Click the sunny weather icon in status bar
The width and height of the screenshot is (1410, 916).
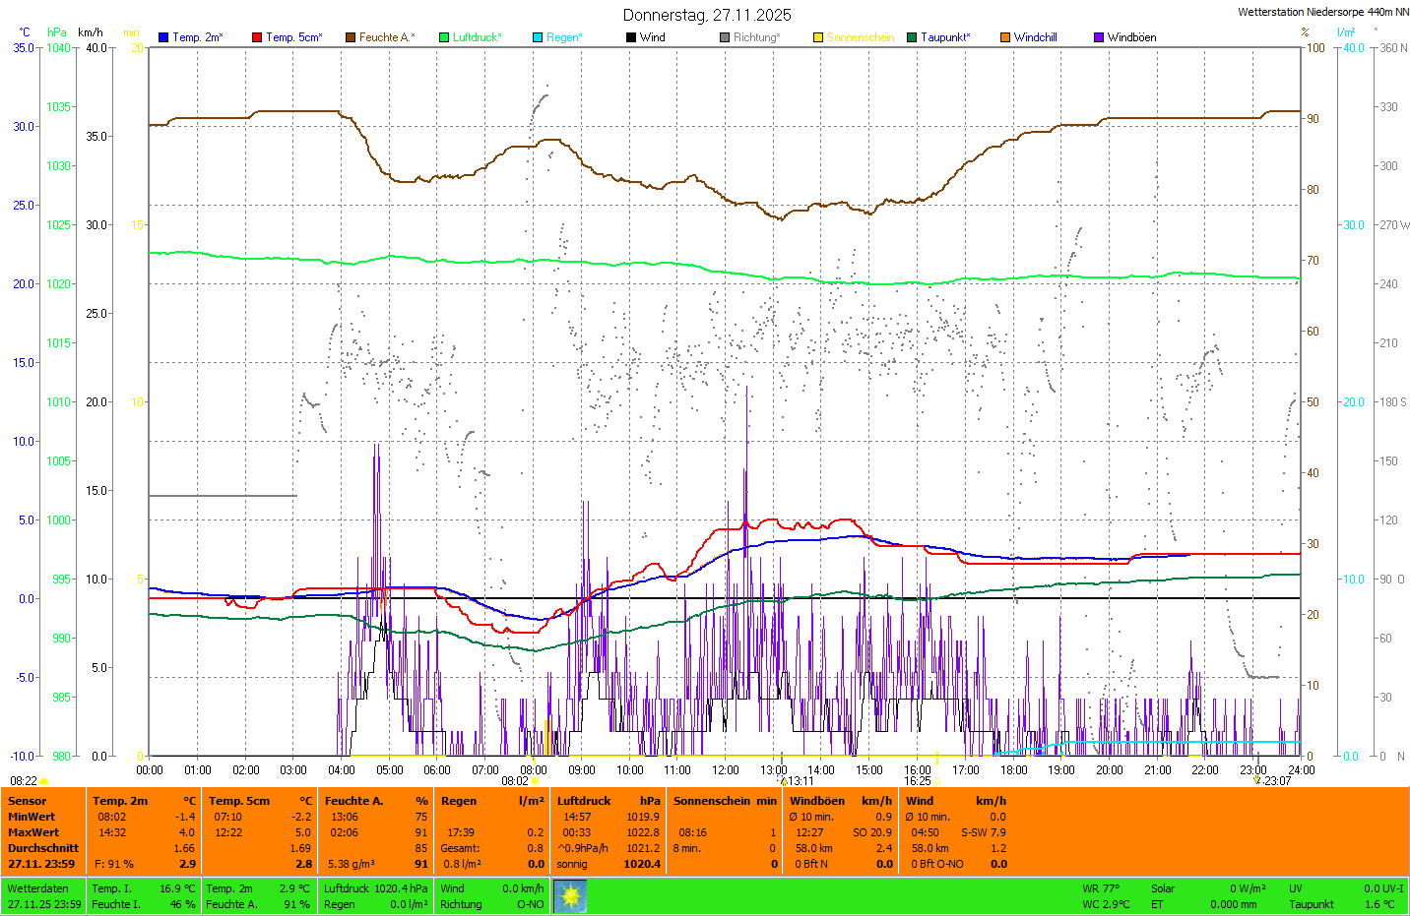click(570, 896)
